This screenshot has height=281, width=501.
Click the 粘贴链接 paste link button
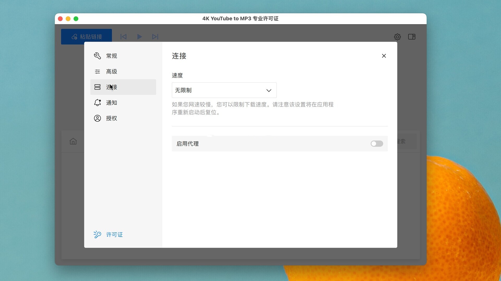click(86, 37)
